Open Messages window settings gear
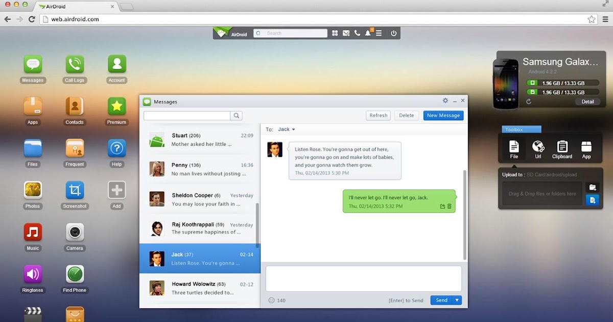 click(445, 101)
